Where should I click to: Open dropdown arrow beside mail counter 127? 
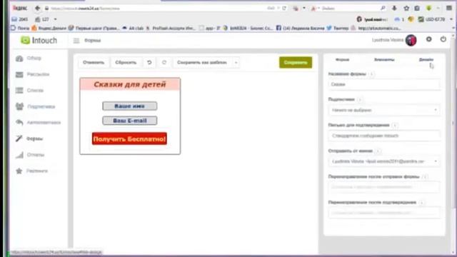click(56, 19)
